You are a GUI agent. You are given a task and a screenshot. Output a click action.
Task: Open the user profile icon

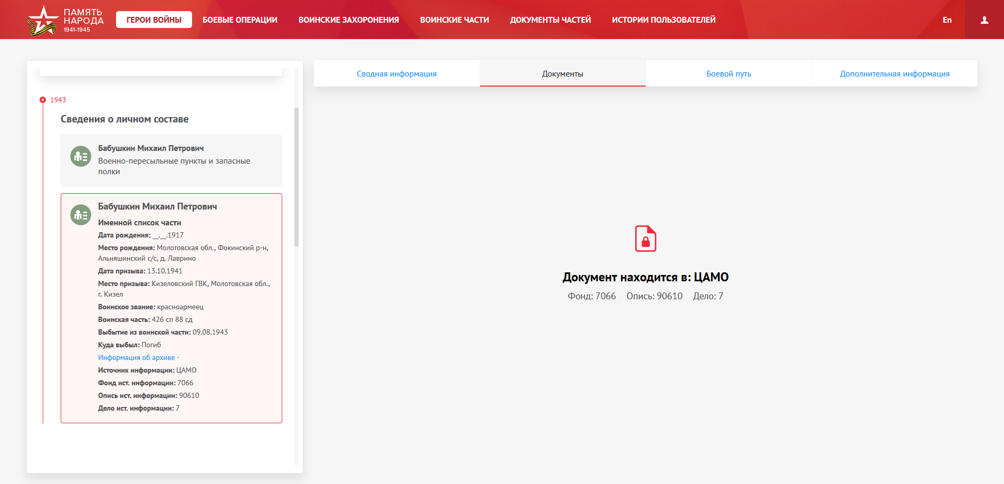point(984,20)
